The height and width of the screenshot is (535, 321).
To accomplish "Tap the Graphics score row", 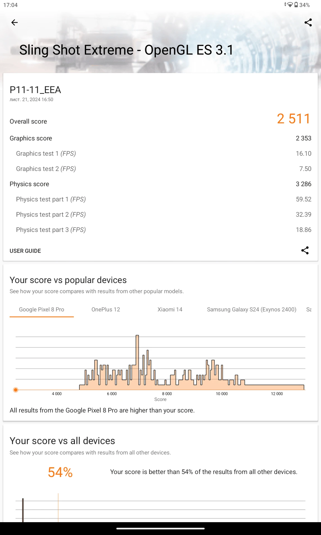I will (160, 138).
